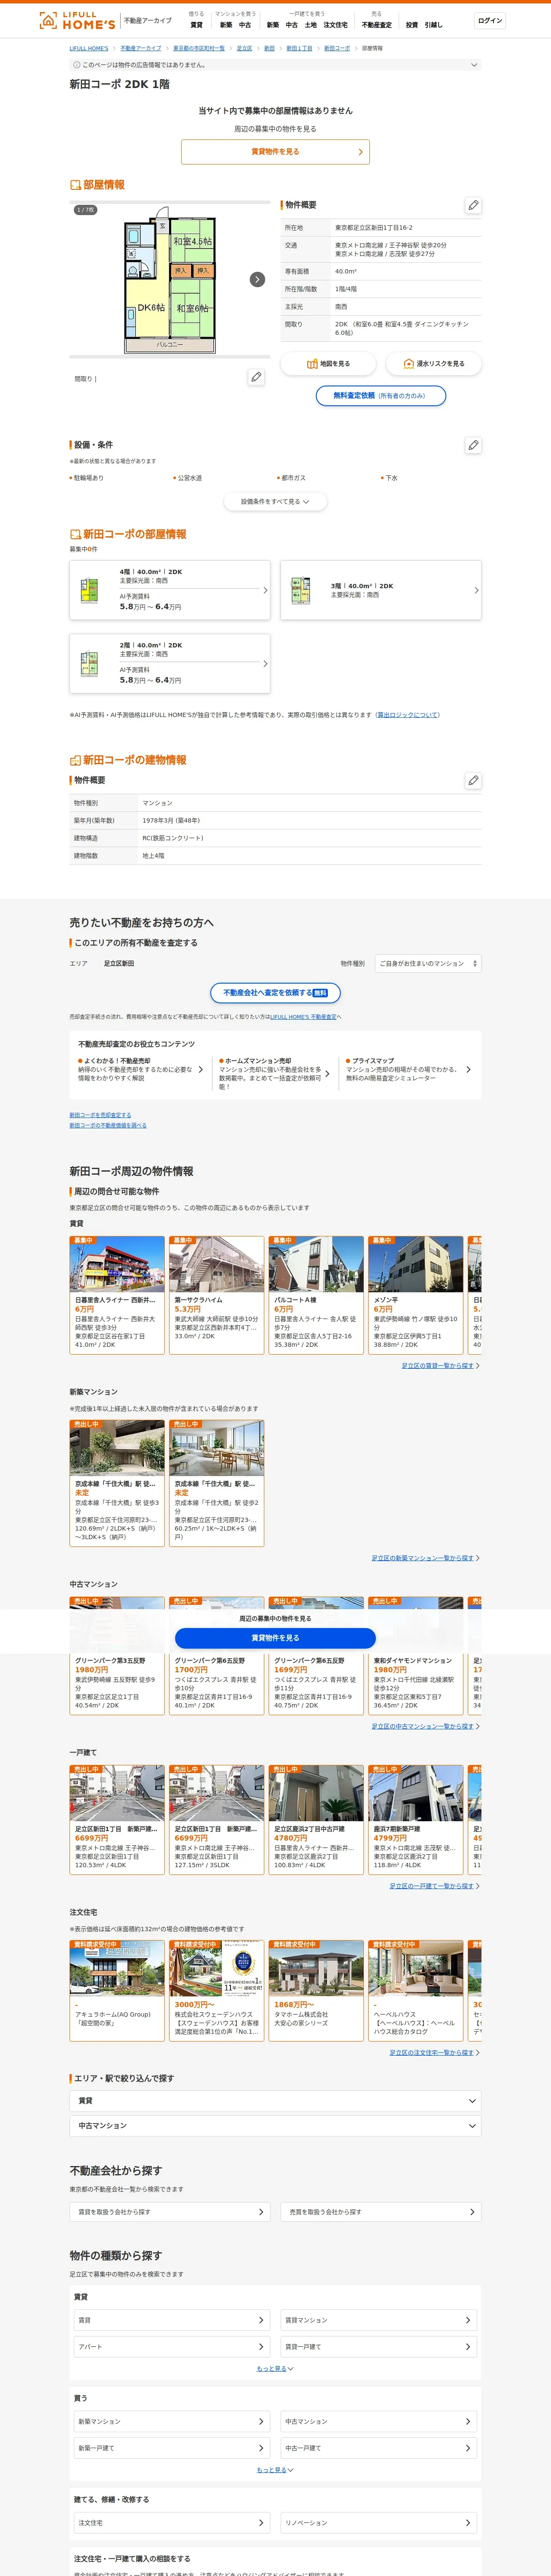Open the グリーンパーク第3五反野 1980万円 listing
The height and width of the screenshot is (2576, 551).
point(117,1656)
